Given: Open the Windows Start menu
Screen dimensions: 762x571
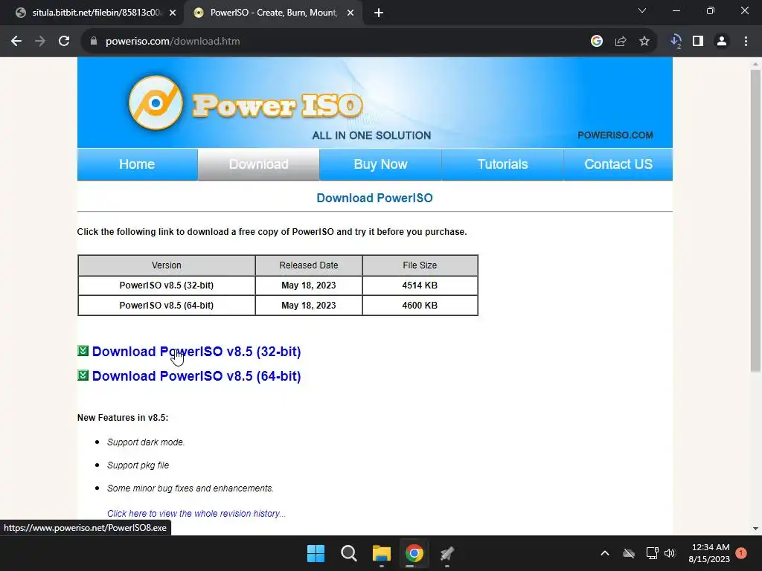Looking at the screenshot, I should (316, 553).
